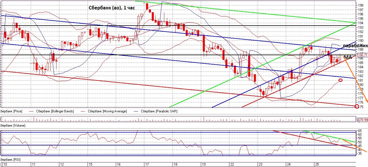Select the Сбербанк [Moving Average] legend entry
The width and height of the screenshot is (368, 167).
tap(107, 111)
